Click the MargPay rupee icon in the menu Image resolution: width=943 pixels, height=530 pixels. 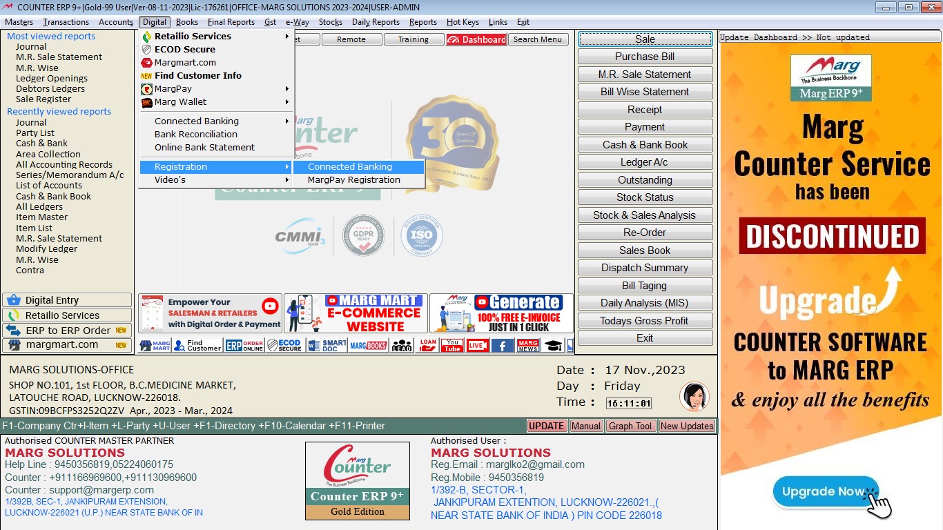point(146,88)
